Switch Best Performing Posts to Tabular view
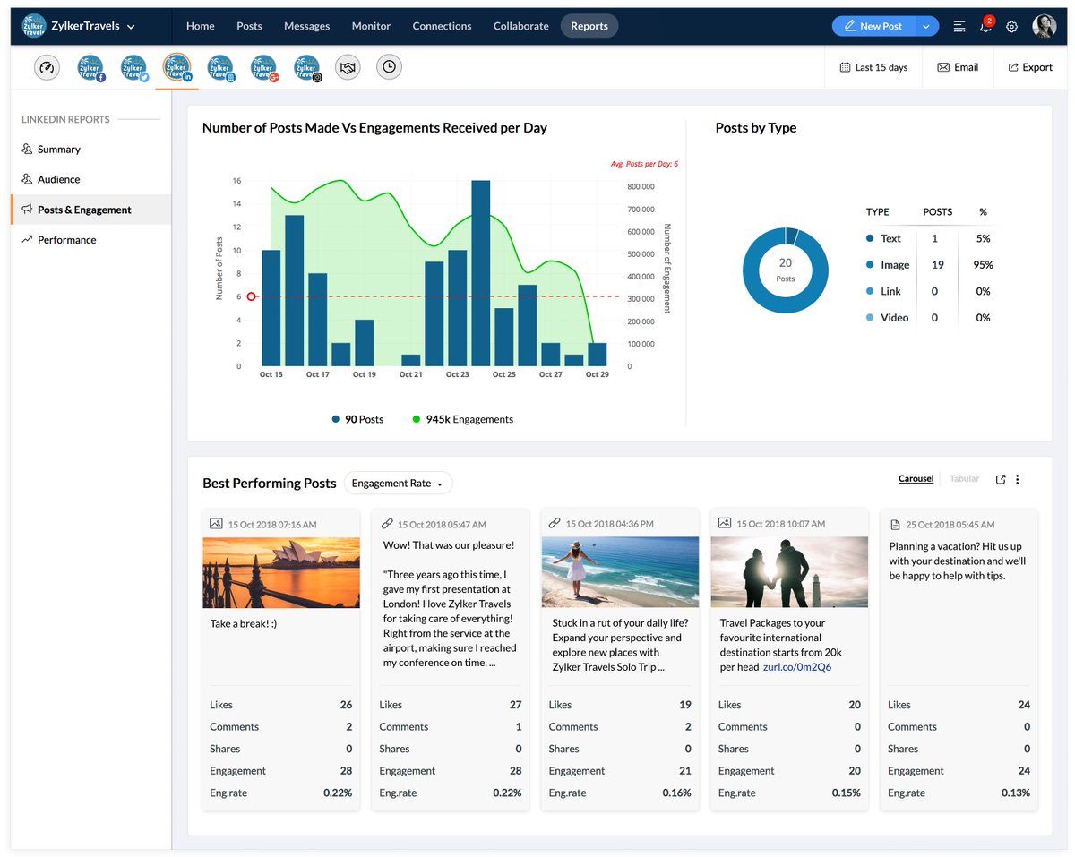Image resolution: width=1075 pixels, height=857 pixels. click(964, 478)
